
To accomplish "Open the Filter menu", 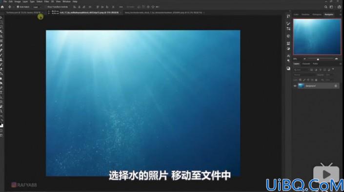I will (x=46, y=1).
